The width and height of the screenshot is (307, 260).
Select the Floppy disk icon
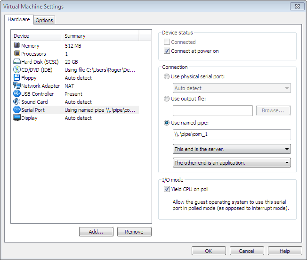point(17,78)
